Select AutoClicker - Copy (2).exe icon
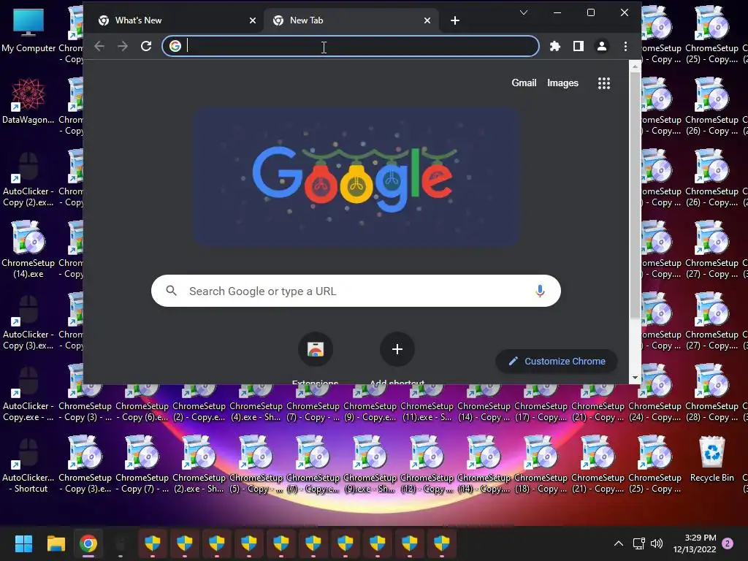The height and width of the screenshot is (561, 748). pos(28,178)
